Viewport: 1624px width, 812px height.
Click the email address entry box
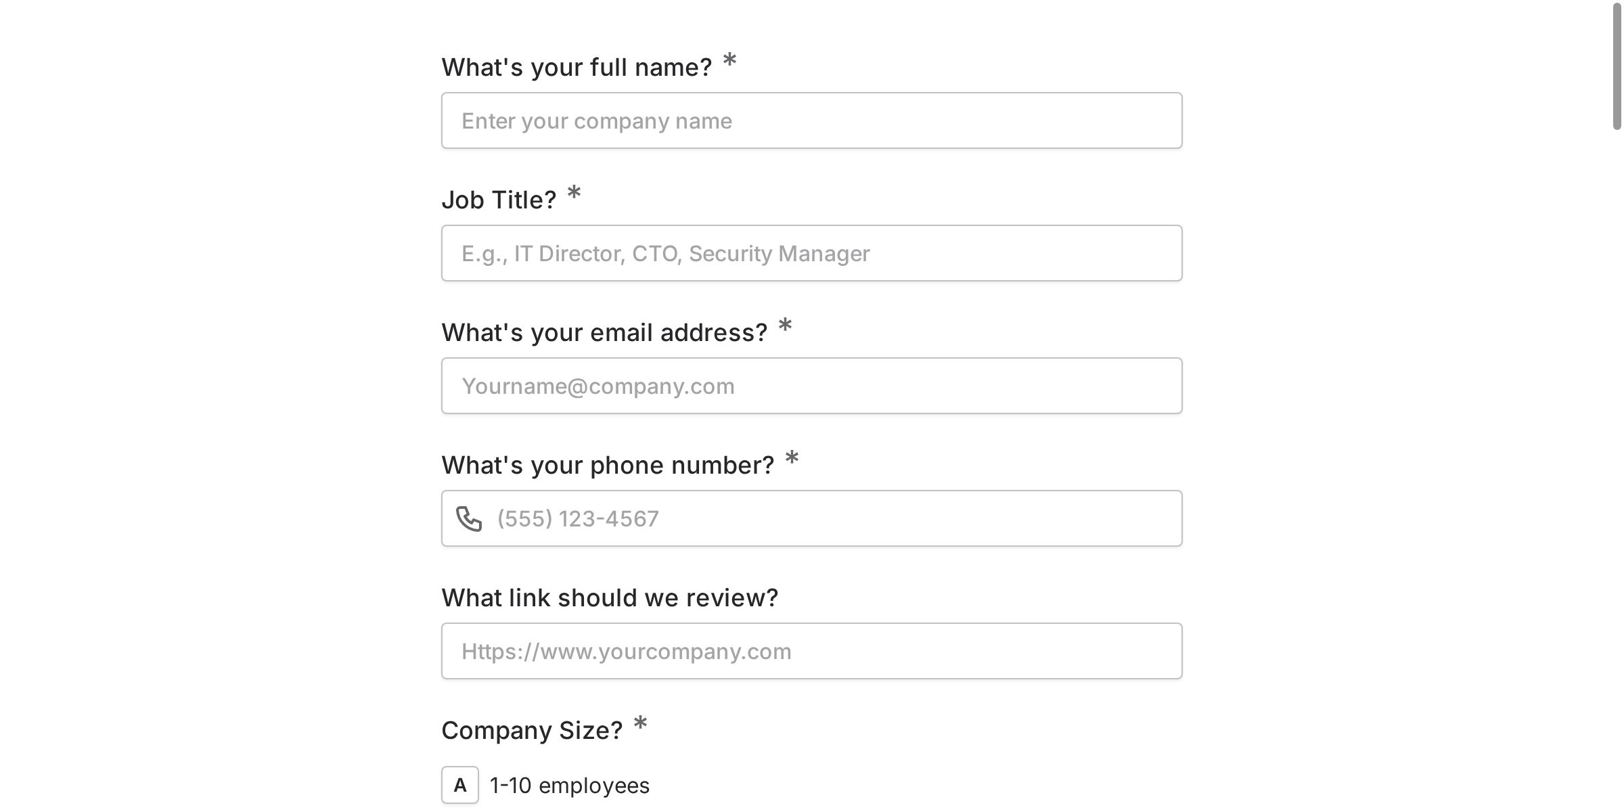coord(811,385)
